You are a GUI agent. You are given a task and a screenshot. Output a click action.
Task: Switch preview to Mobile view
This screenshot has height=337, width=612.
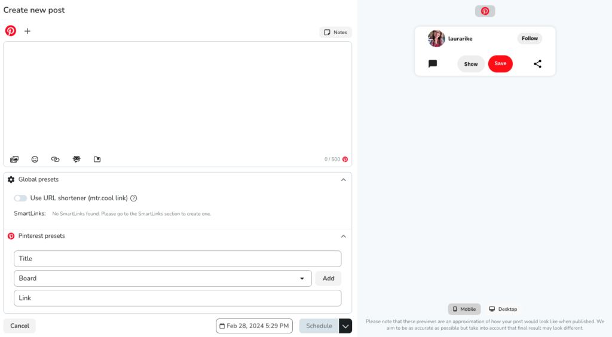(x=464, y=309)
